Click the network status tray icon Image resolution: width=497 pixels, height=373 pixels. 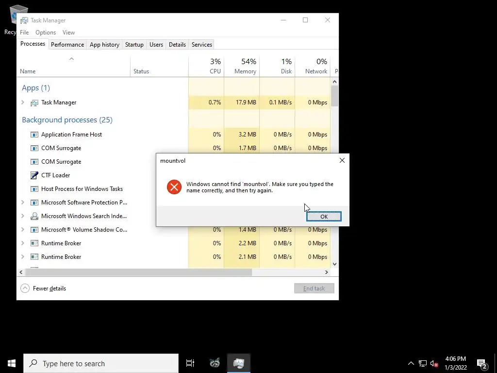[423, 363]
